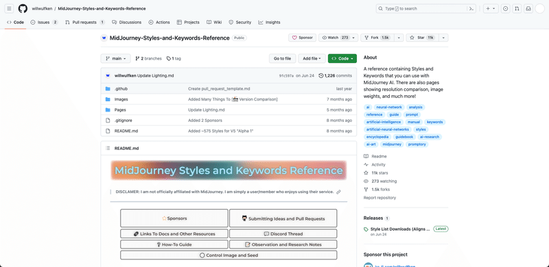Open Links To Docs and Other Resources
This screenshot has width=549, height=267.
174,234
